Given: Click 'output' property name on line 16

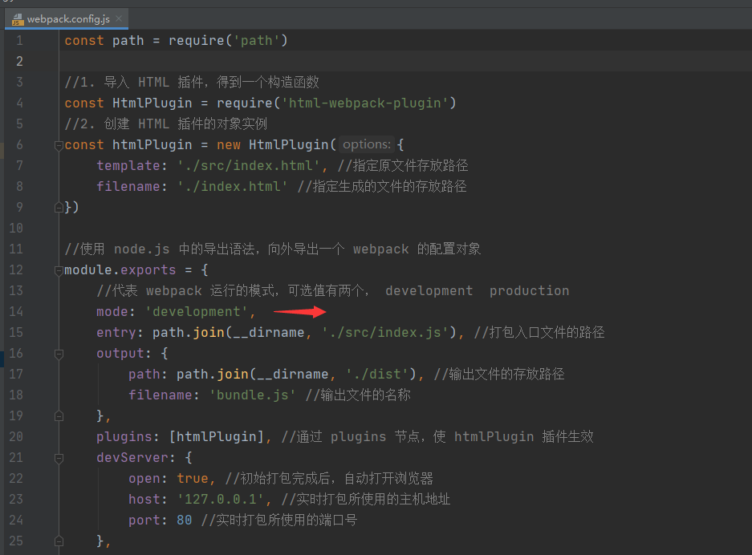Looking at the screenshot, I should pos(120,353).
